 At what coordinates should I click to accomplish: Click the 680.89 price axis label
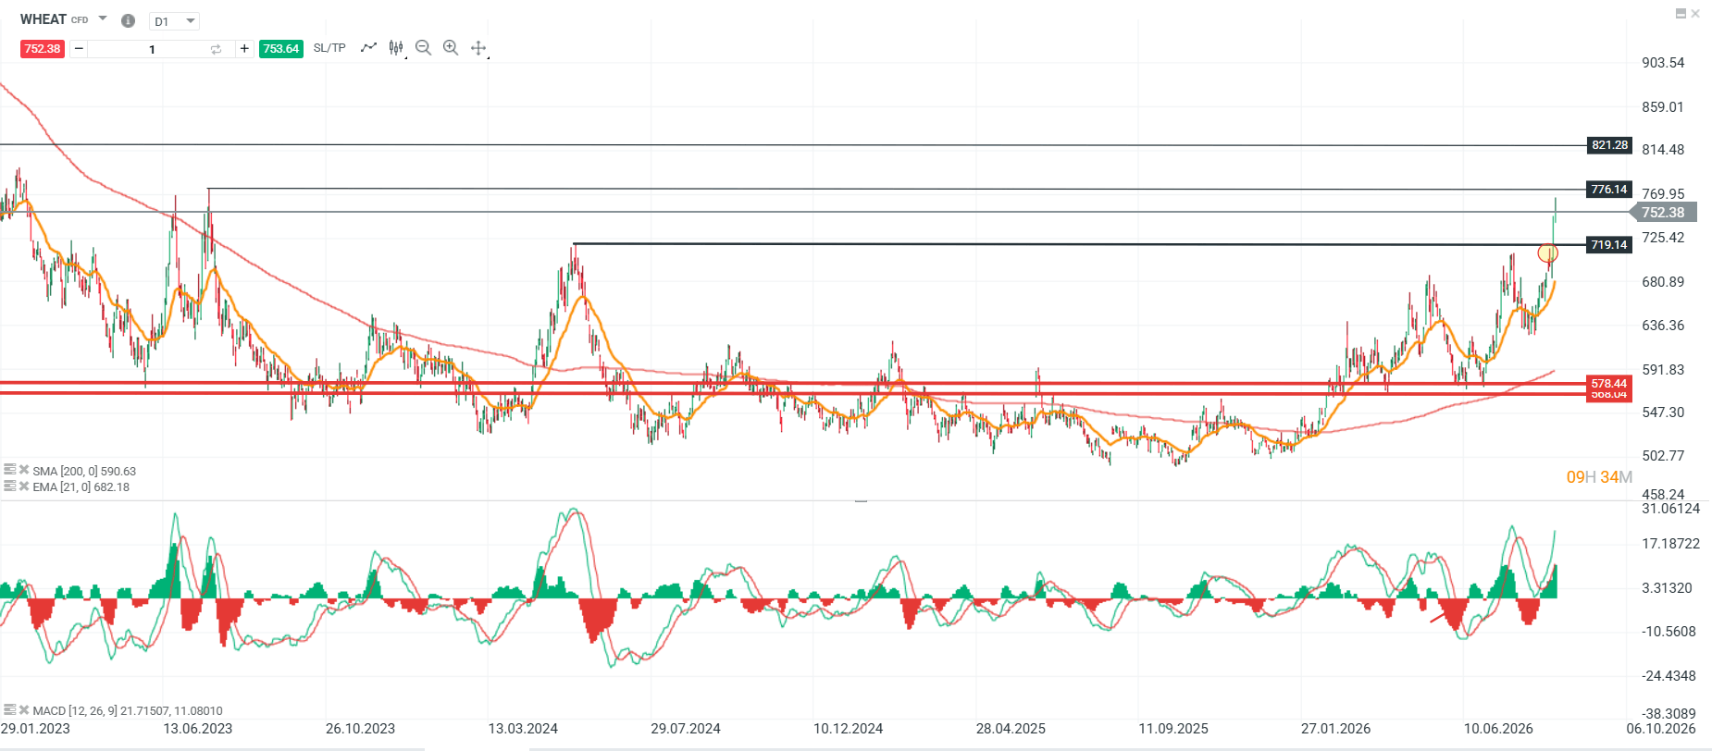1663,282
